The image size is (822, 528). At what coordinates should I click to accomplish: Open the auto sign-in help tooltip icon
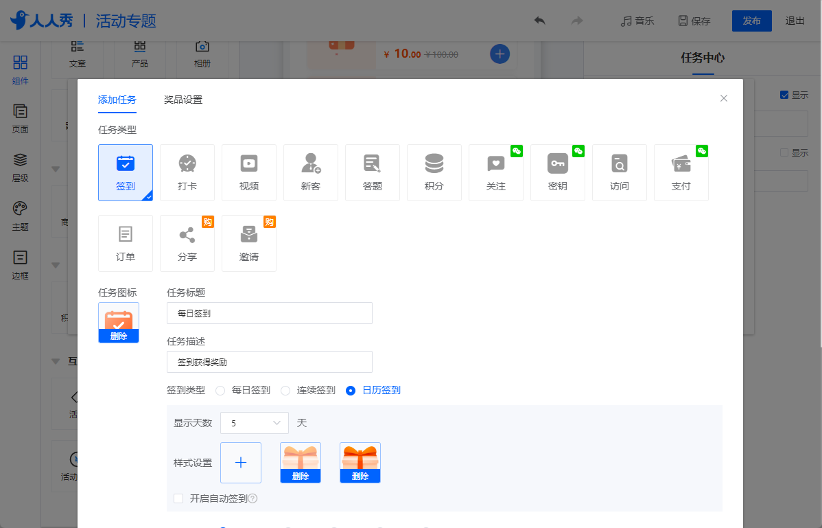pos(253,498)
